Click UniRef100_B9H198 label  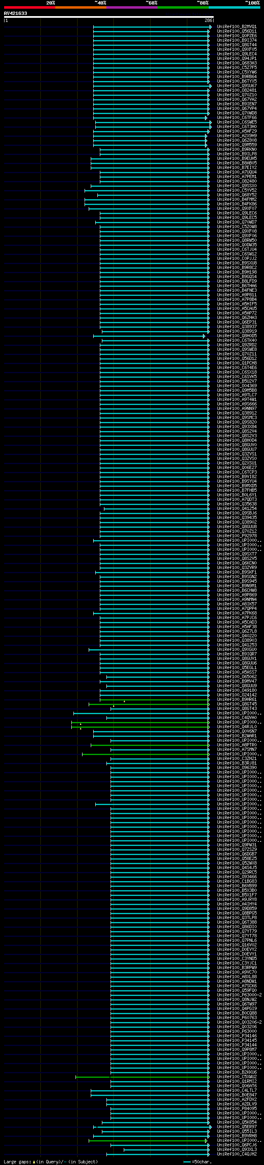tap(236, 272)
